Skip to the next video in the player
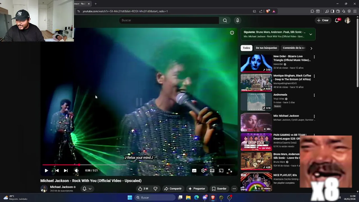 coord(66,171)
